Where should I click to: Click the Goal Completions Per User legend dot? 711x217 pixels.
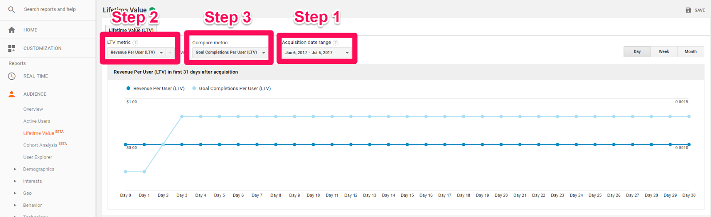194,88
